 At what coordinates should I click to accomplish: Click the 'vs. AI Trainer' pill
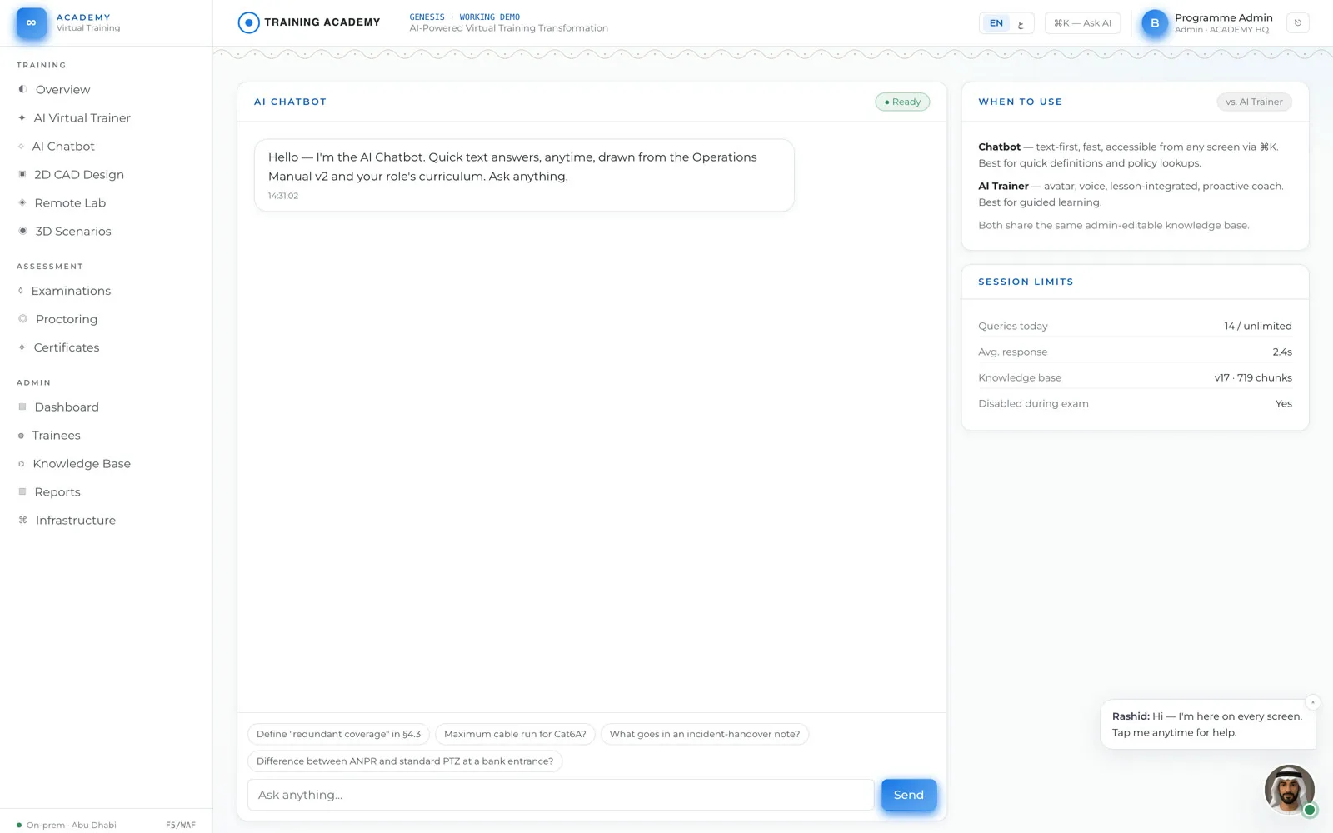(1254, 102)
